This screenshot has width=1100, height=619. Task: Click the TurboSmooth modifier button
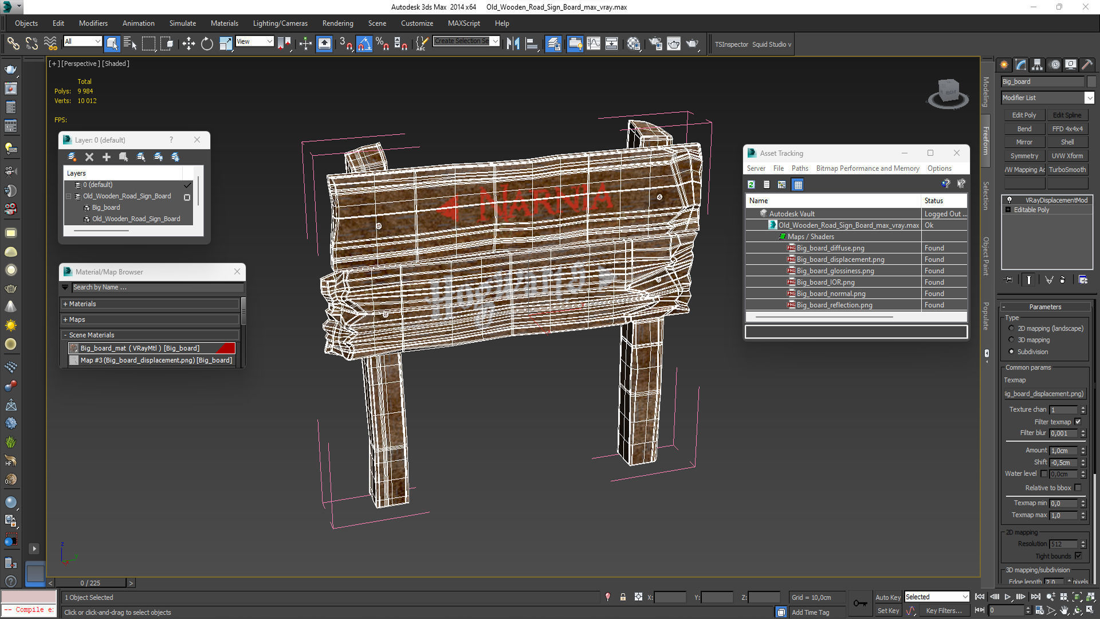[1067, 170]
